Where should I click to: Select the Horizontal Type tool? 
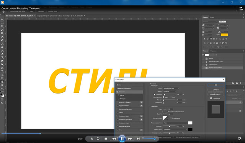pyautogui.click(x=2, y=71)
